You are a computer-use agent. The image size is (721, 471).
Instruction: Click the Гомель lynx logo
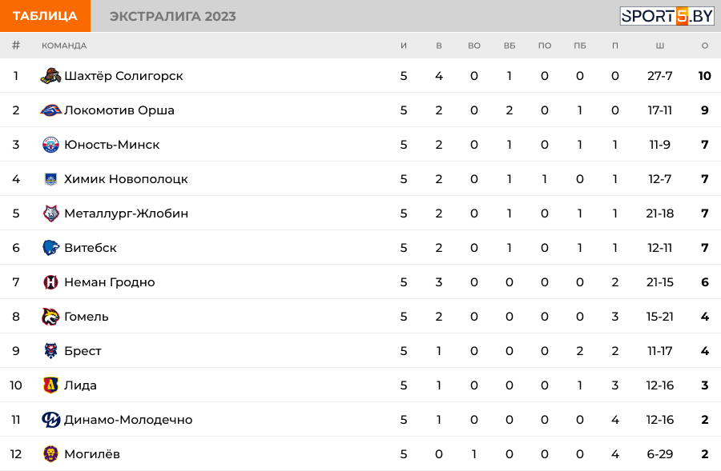tap(50, 317)
